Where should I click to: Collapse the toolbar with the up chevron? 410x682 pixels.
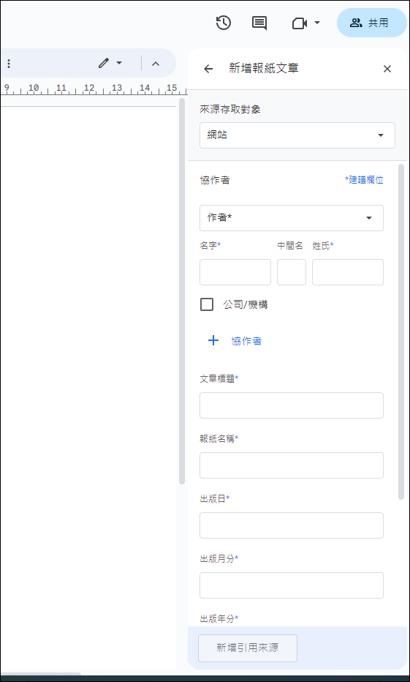156,64
